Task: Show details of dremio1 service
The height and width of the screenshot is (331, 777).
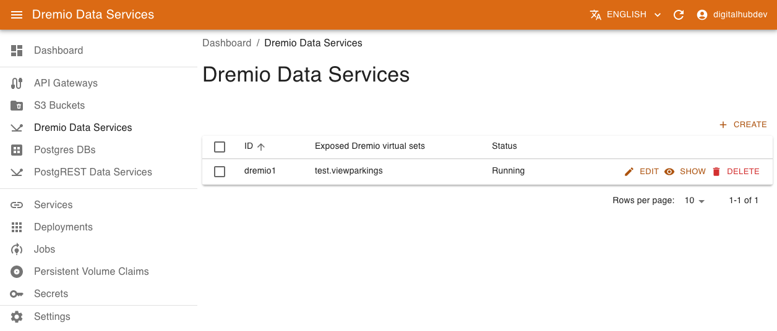Action: (685, 172)
